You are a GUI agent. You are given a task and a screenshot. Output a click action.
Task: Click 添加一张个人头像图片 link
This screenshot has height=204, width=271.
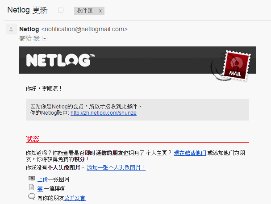[116, 168]
